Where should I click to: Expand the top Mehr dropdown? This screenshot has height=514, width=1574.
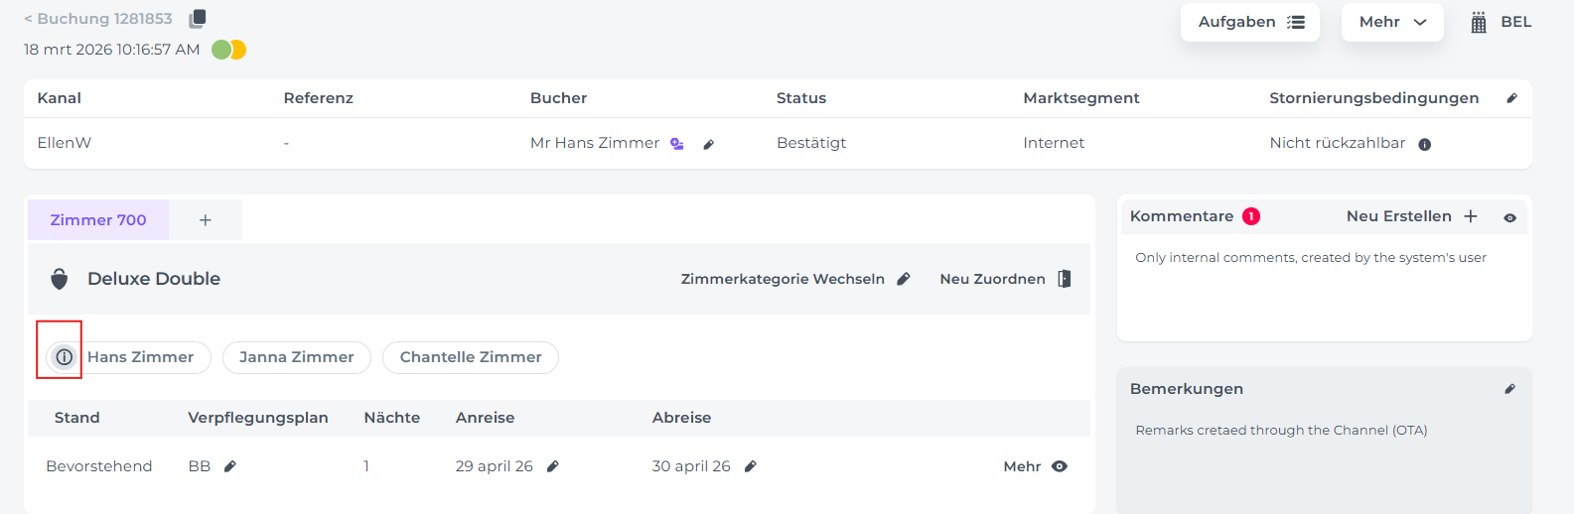click(x=1392, y=22)
